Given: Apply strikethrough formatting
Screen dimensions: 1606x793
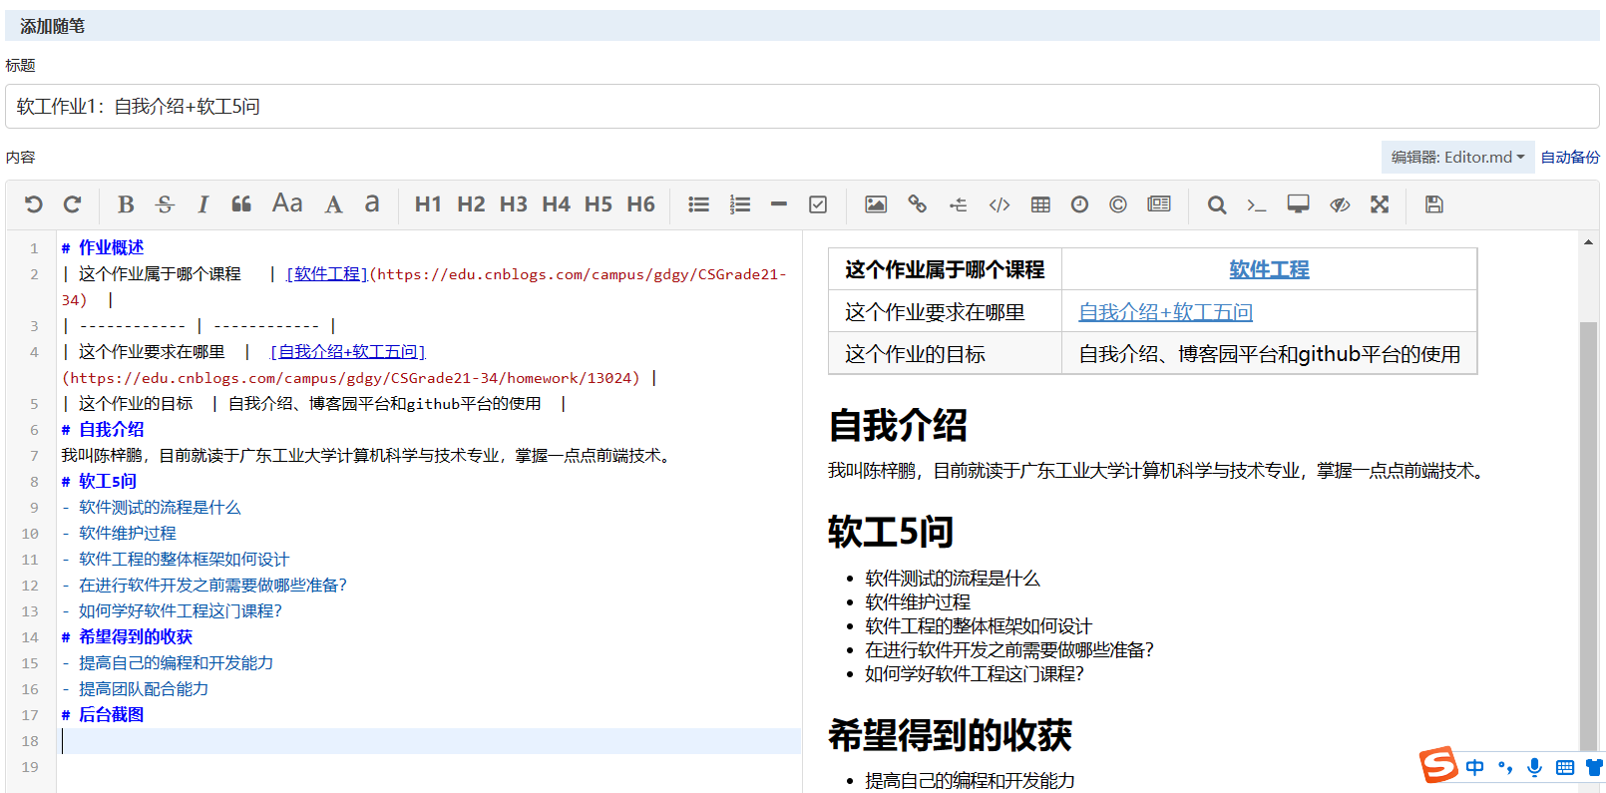Looking at the screenshot, I should (165, 204).
